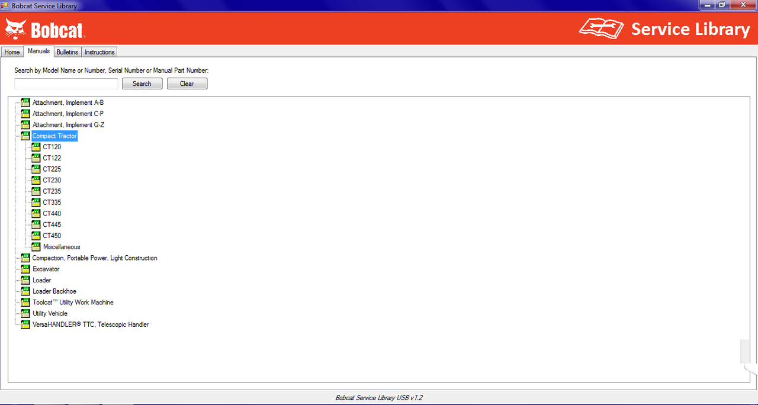
Task: Select Attachment, Implement C-P category
Action: click(x=68, y=114)
